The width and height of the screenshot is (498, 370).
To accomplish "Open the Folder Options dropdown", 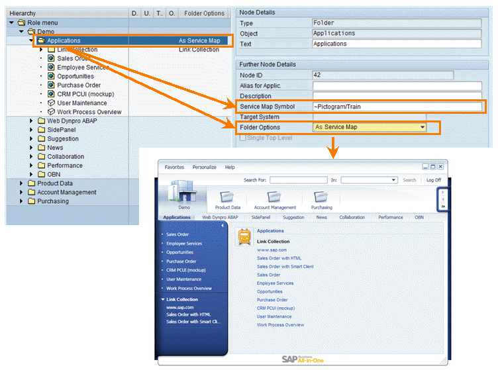I will (423, 127).
